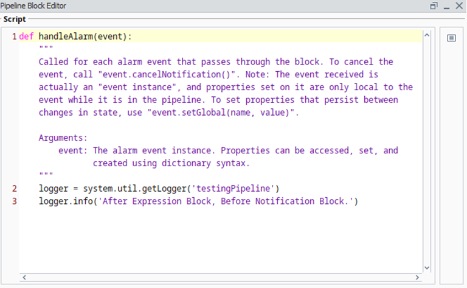Click line number 3 in the gutter

pyautogui.click(x=14, y=201)
